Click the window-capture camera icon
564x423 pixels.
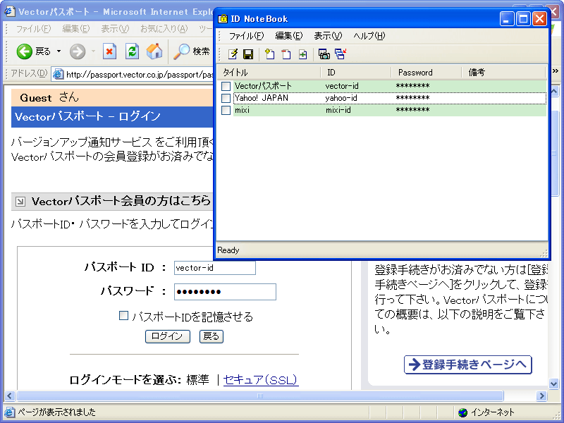(x=324, y=54)
